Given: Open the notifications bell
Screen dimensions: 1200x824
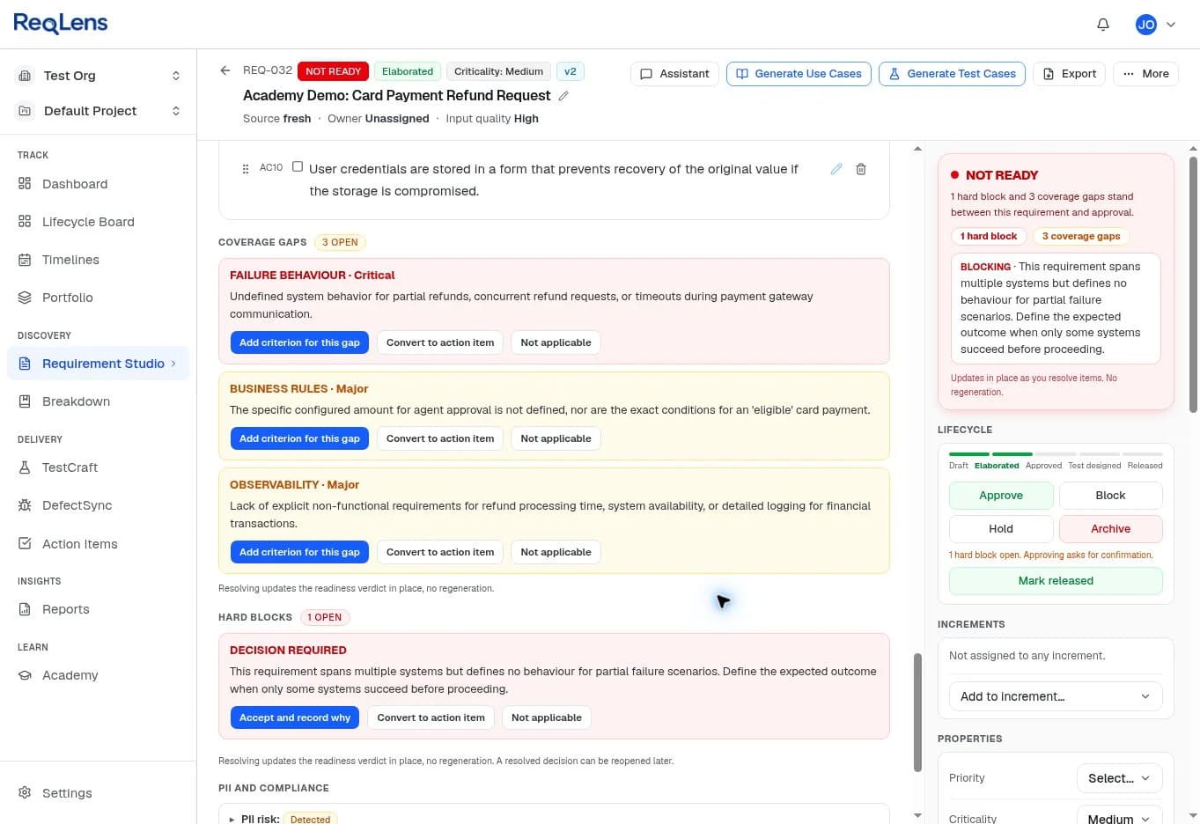Looking at the screenshot, I should pyautogui.click(x=1103, y=25).
